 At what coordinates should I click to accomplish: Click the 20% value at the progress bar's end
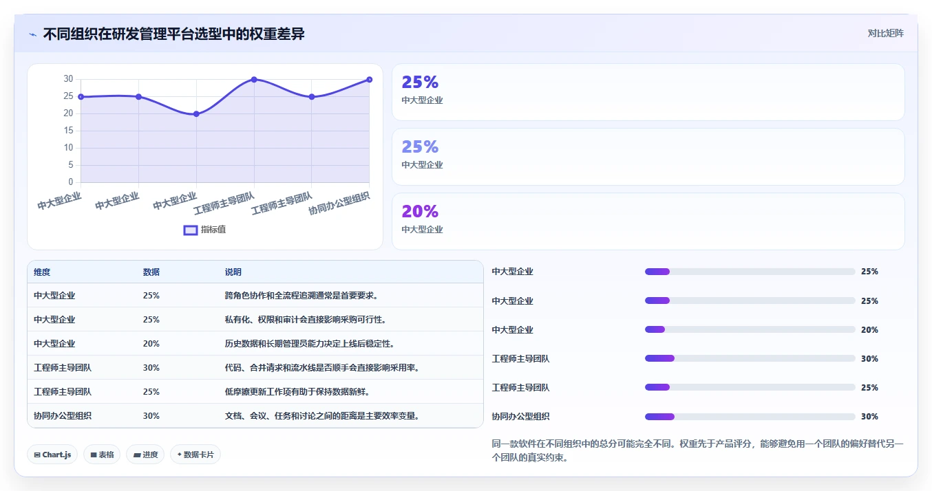pos(869,330)
